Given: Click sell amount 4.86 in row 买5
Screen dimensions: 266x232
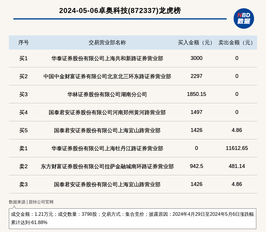Looking at the screenshot, I should (x=237, y=130).
